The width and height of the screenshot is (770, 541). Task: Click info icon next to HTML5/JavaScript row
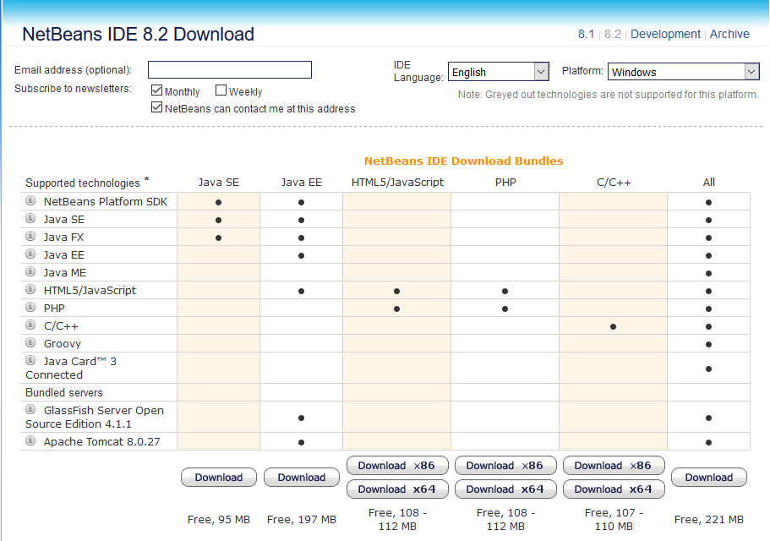[x=30, y=290]
